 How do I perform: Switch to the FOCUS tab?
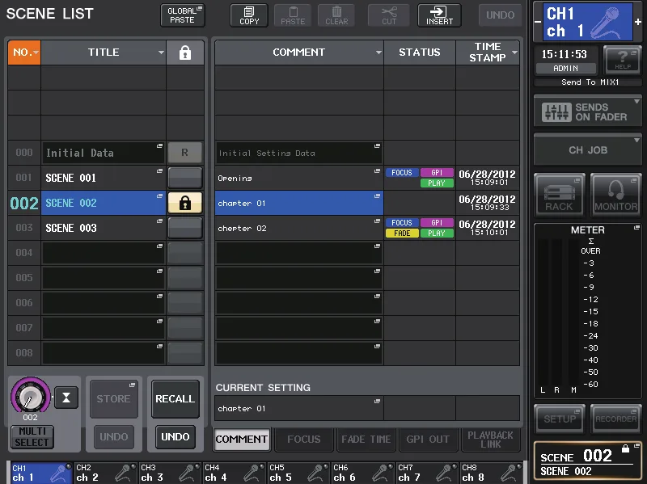tap(304, 439)
